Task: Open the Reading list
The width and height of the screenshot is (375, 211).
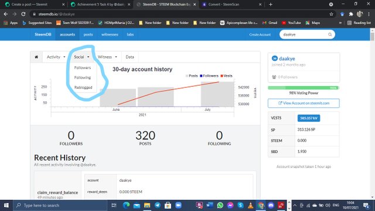Action: (x=359, y=23)
